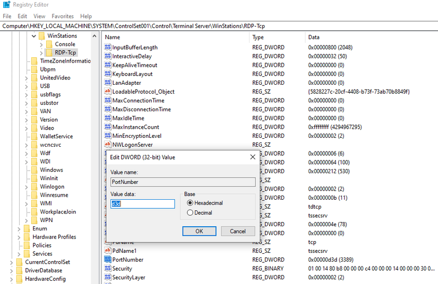Screen dimensions: 438x284
Task: Confirm the DWORD edit with OK
Action: tap(199, 231)
